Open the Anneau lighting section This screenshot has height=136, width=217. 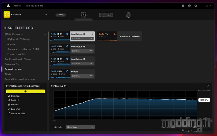pos(11,44)
